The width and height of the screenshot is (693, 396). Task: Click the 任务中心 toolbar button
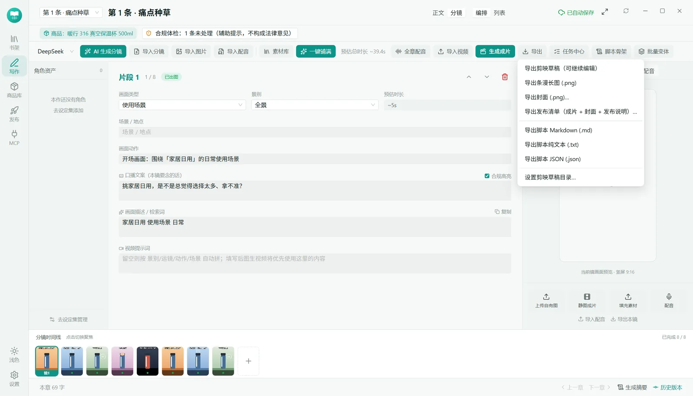click(x=569, y=51)
